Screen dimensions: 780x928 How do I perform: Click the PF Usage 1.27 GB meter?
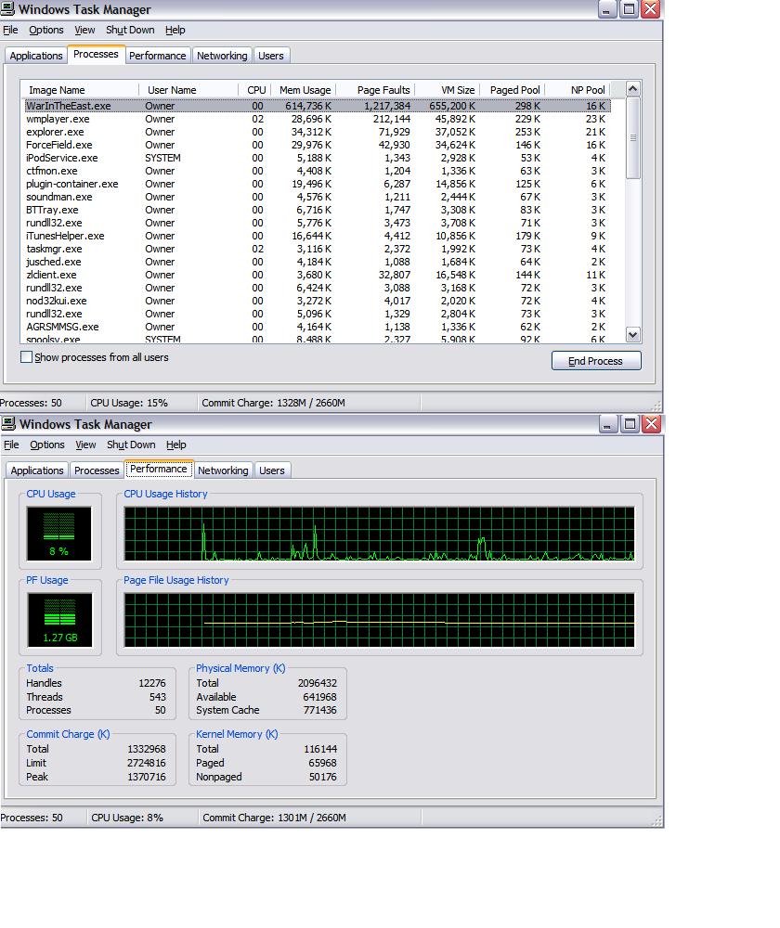coord(59,620)
